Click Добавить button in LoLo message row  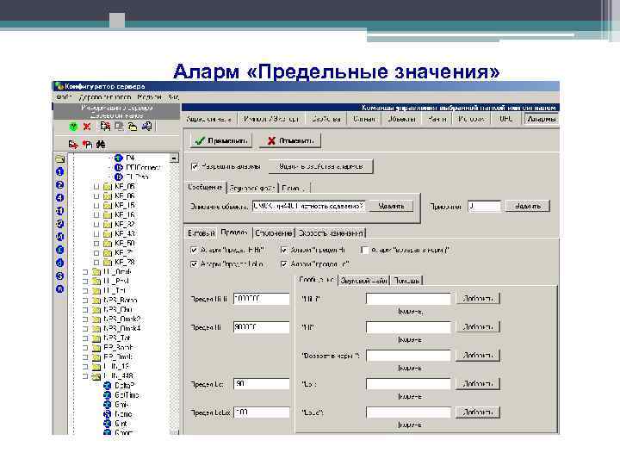pos(478,412)
